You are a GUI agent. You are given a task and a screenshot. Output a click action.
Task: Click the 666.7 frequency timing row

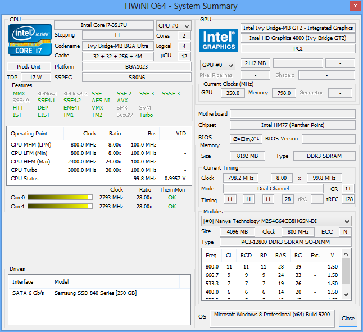[271, 275]
